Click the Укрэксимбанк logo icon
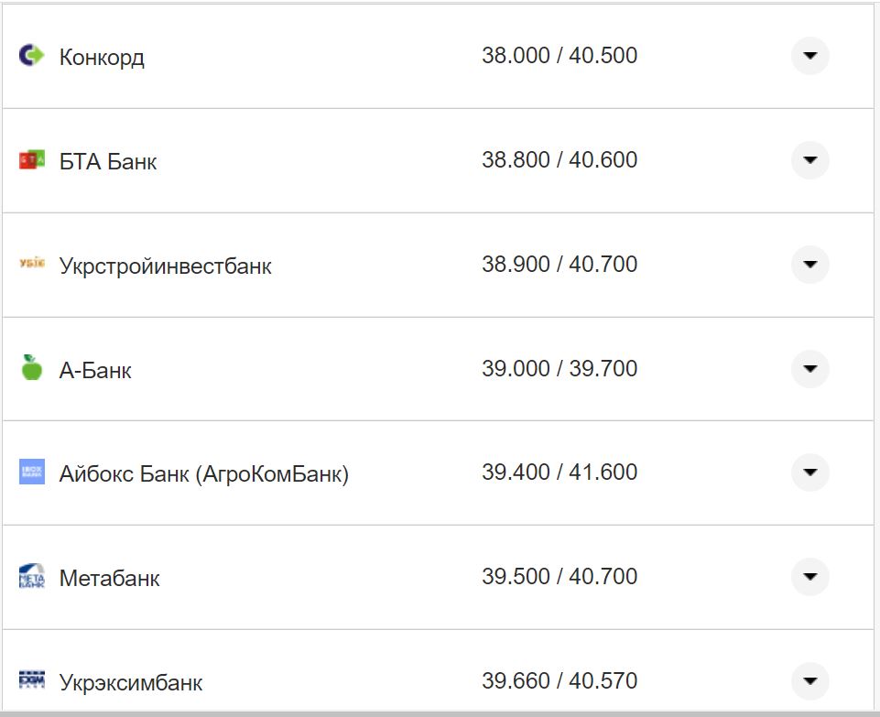This screenshot has width=880, height=717. [31, 680]
